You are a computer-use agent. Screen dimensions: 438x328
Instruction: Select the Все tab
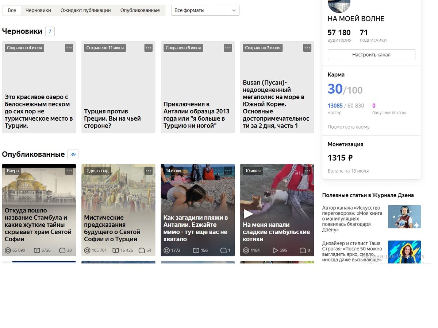(x=12, y=10)
